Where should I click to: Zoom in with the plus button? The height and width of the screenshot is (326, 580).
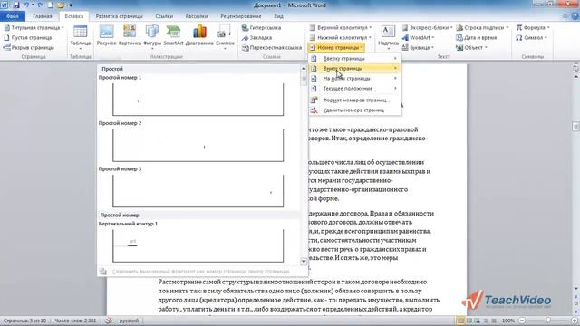[x=575, y=321]
